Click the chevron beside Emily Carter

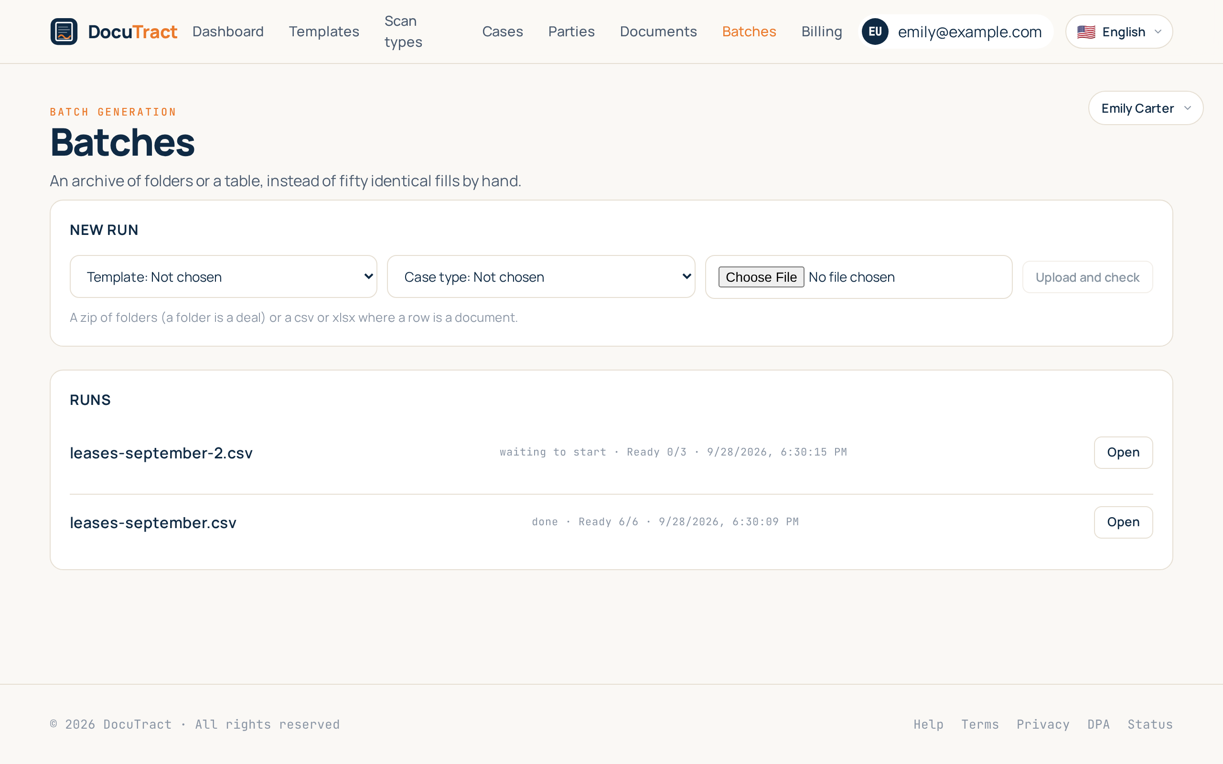[1188, 108]
